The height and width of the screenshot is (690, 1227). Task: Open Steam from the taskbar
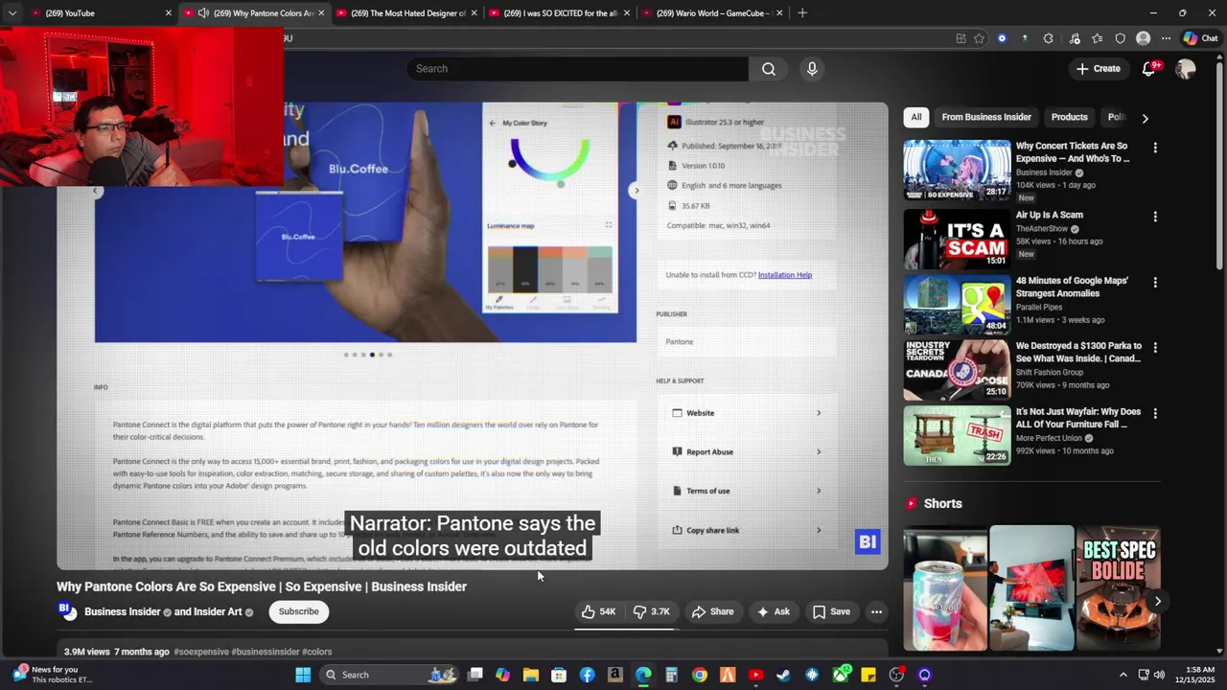[783, 675]
